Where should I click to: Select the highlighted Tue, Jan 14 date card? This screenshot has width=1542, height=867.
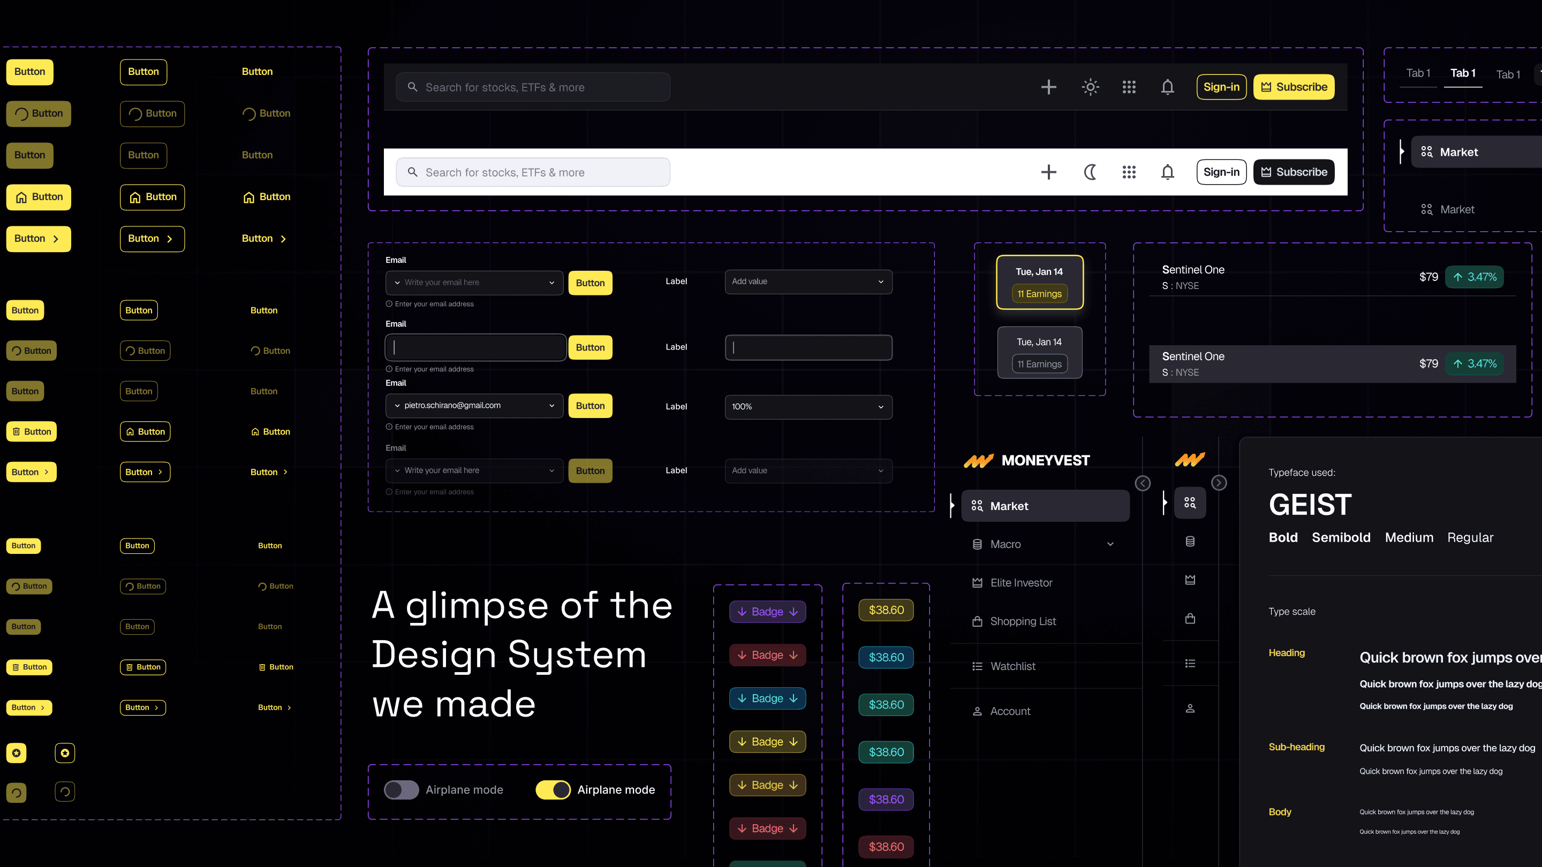1039,283
